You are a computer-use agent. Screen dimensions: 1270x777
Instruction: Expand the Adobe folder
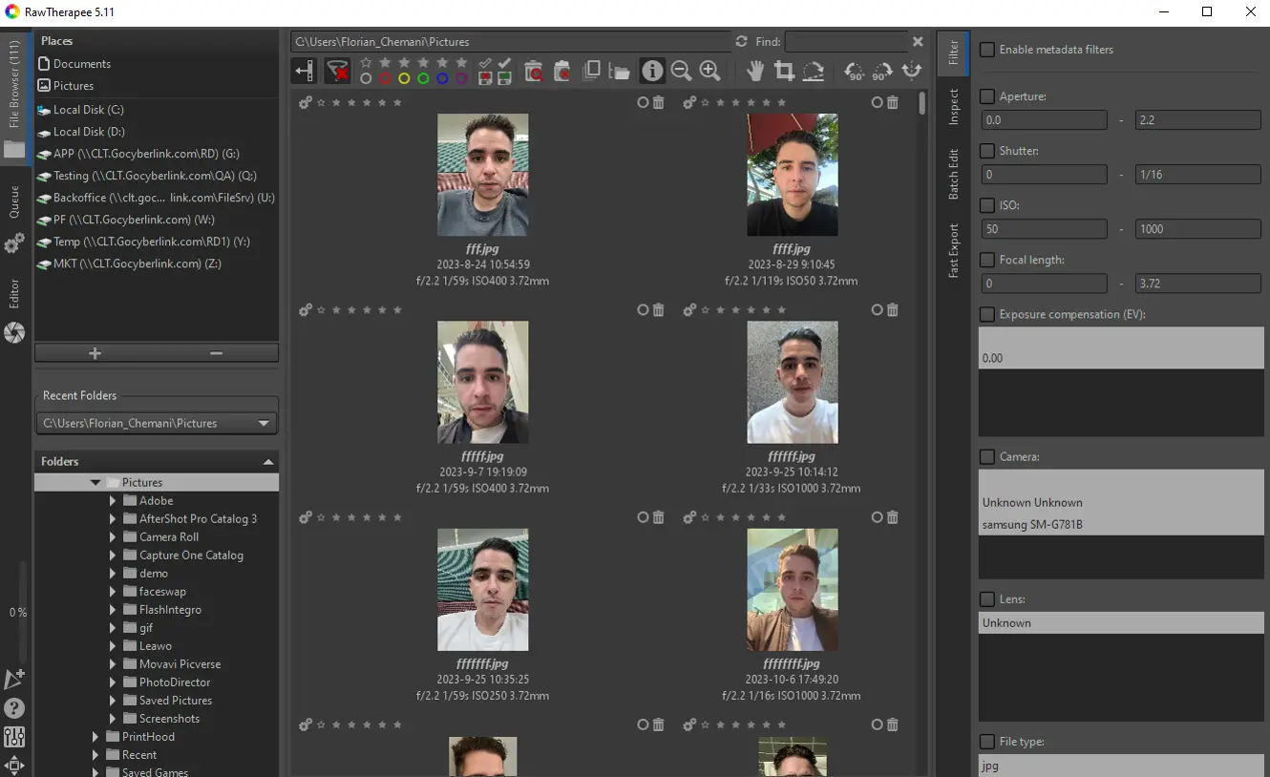click(x=113, y=501)
